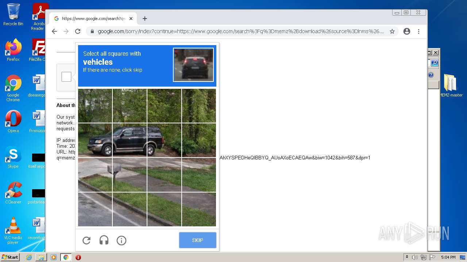Open the Chrome profile avatar
The width and height of the screenshot is (467, 262).
coord(407,31)
